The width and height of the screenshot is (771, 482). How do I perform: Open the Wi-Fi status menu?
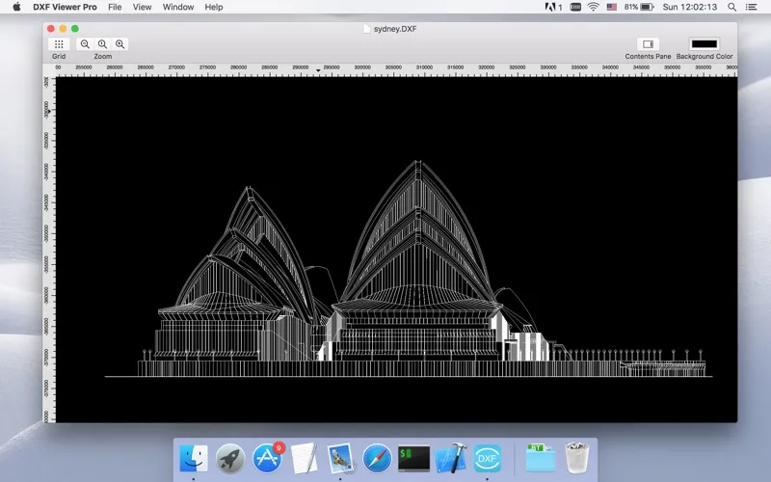[594, 7]
